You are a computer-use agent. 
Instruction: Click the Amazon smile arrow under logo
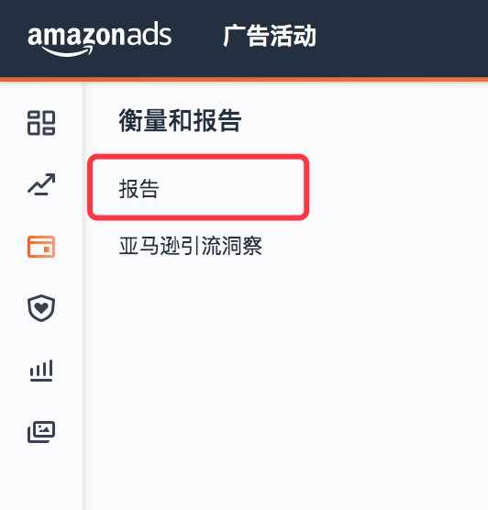tap(67, 51)
